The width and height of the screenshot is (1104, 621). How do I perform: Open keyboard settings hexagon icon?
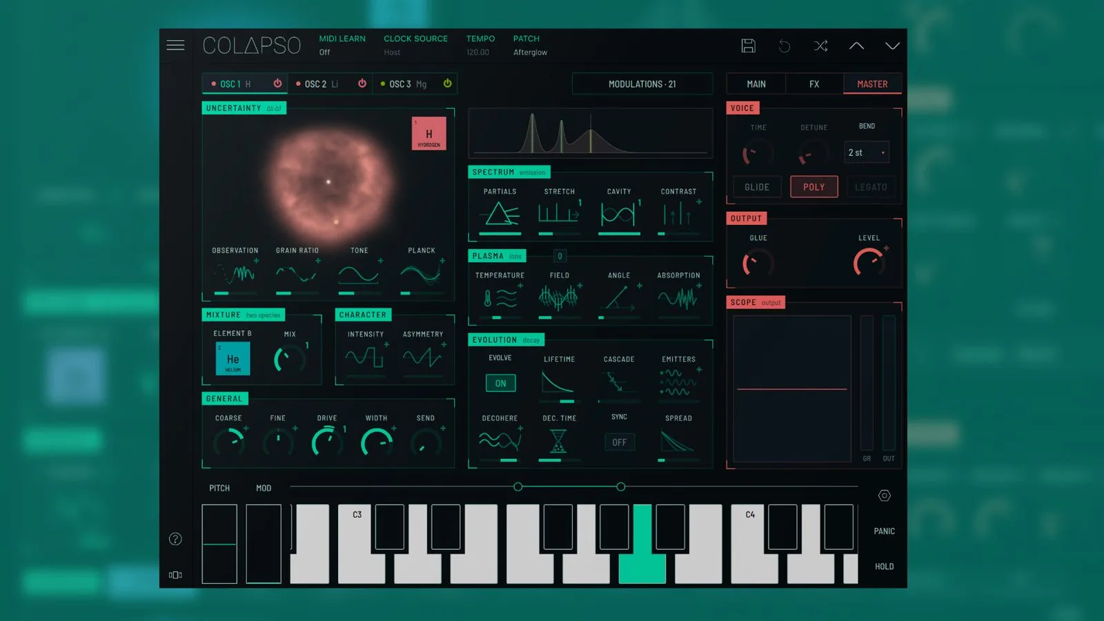coord(884,495)
